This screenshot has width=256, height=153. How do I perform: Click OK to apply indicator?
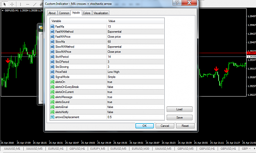(x=145, y=126)
